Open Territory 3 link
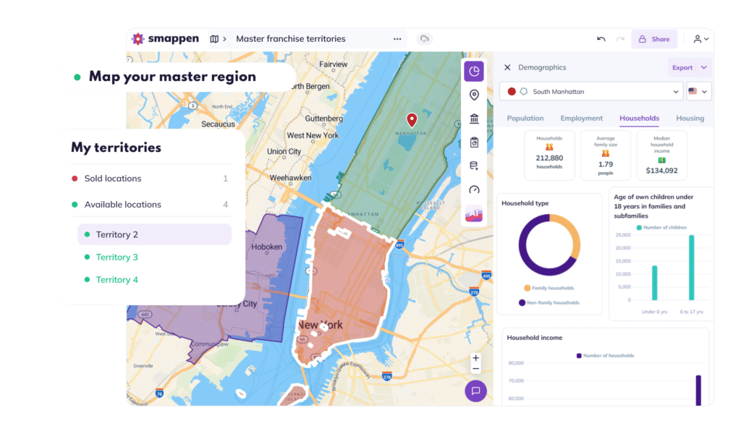 click(x=117, y=257)
